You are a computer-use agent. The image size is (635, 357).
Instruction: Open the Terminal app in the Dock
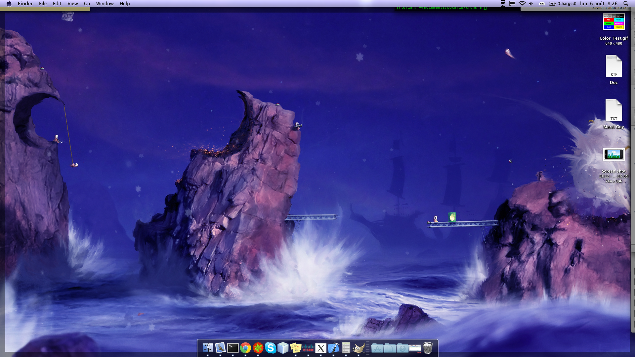click(x=233, y=348)
